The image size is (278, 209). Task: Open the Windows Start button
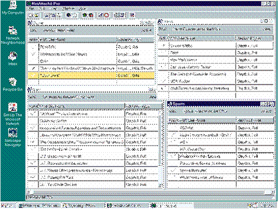coord(9,205)
